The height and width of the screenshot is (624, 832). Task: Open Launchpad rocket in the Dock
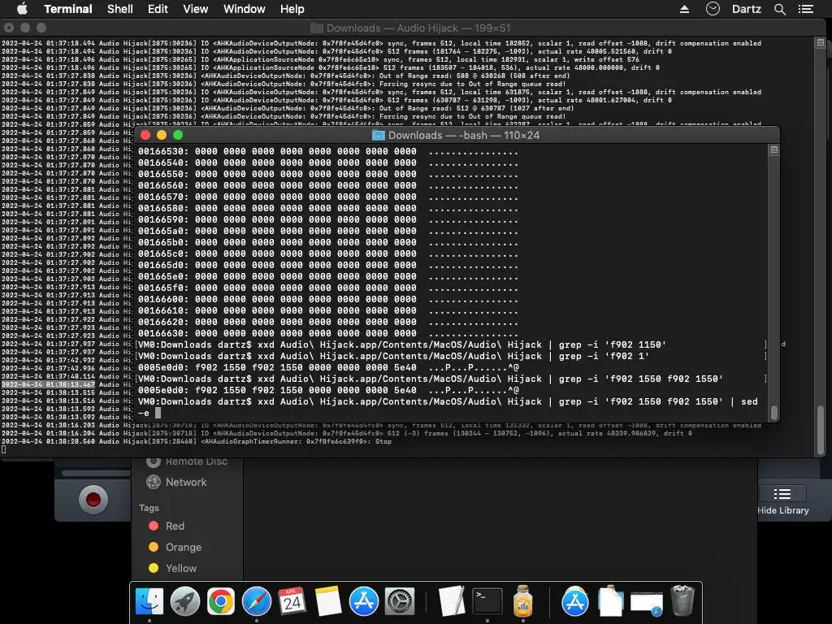coord(185,601)
